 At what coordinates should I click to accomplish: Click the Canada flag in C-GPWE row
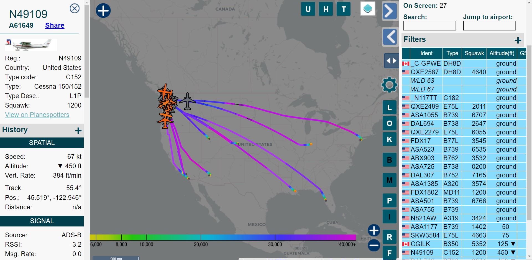tap(406, 63)
